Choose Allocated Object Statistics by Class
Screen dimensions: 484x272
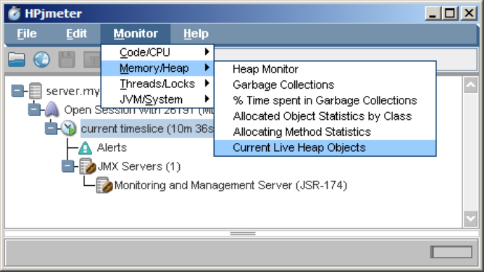click(325, 116)
